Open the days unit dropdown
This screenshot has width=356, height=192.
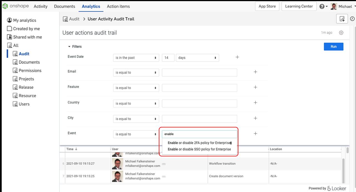pos(197,58)
